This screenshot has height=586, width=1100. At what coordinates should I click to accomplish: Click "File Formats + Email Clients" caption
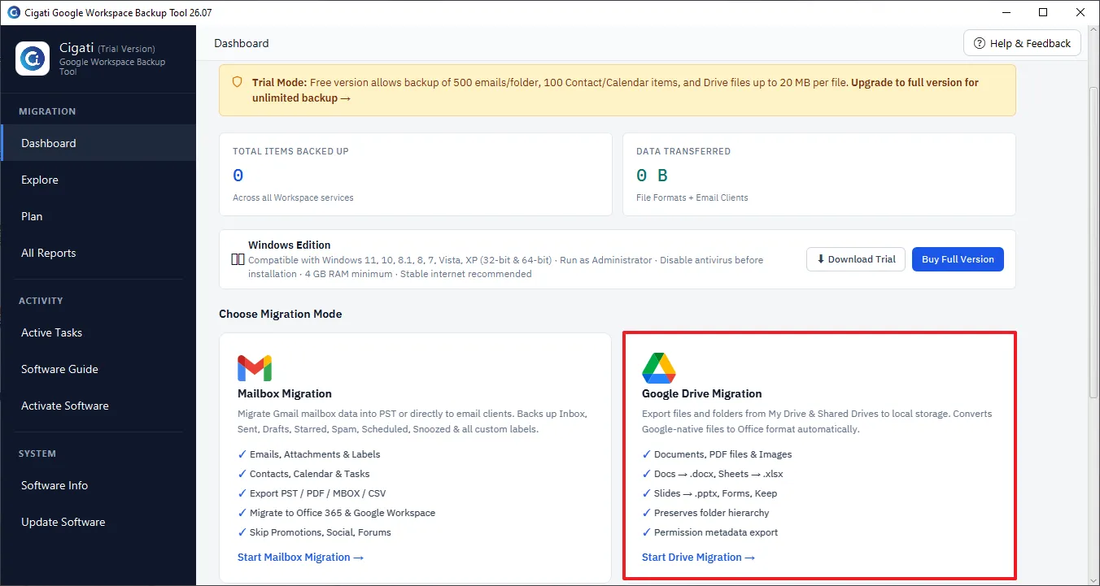pyautogui.click(x=692, y=198)
